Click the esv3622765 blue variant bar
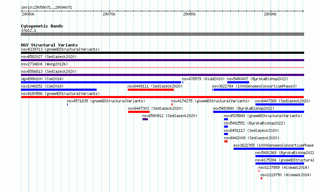This screenshot has width=314, height=192. pyautogui.click(x=269, y=149)
